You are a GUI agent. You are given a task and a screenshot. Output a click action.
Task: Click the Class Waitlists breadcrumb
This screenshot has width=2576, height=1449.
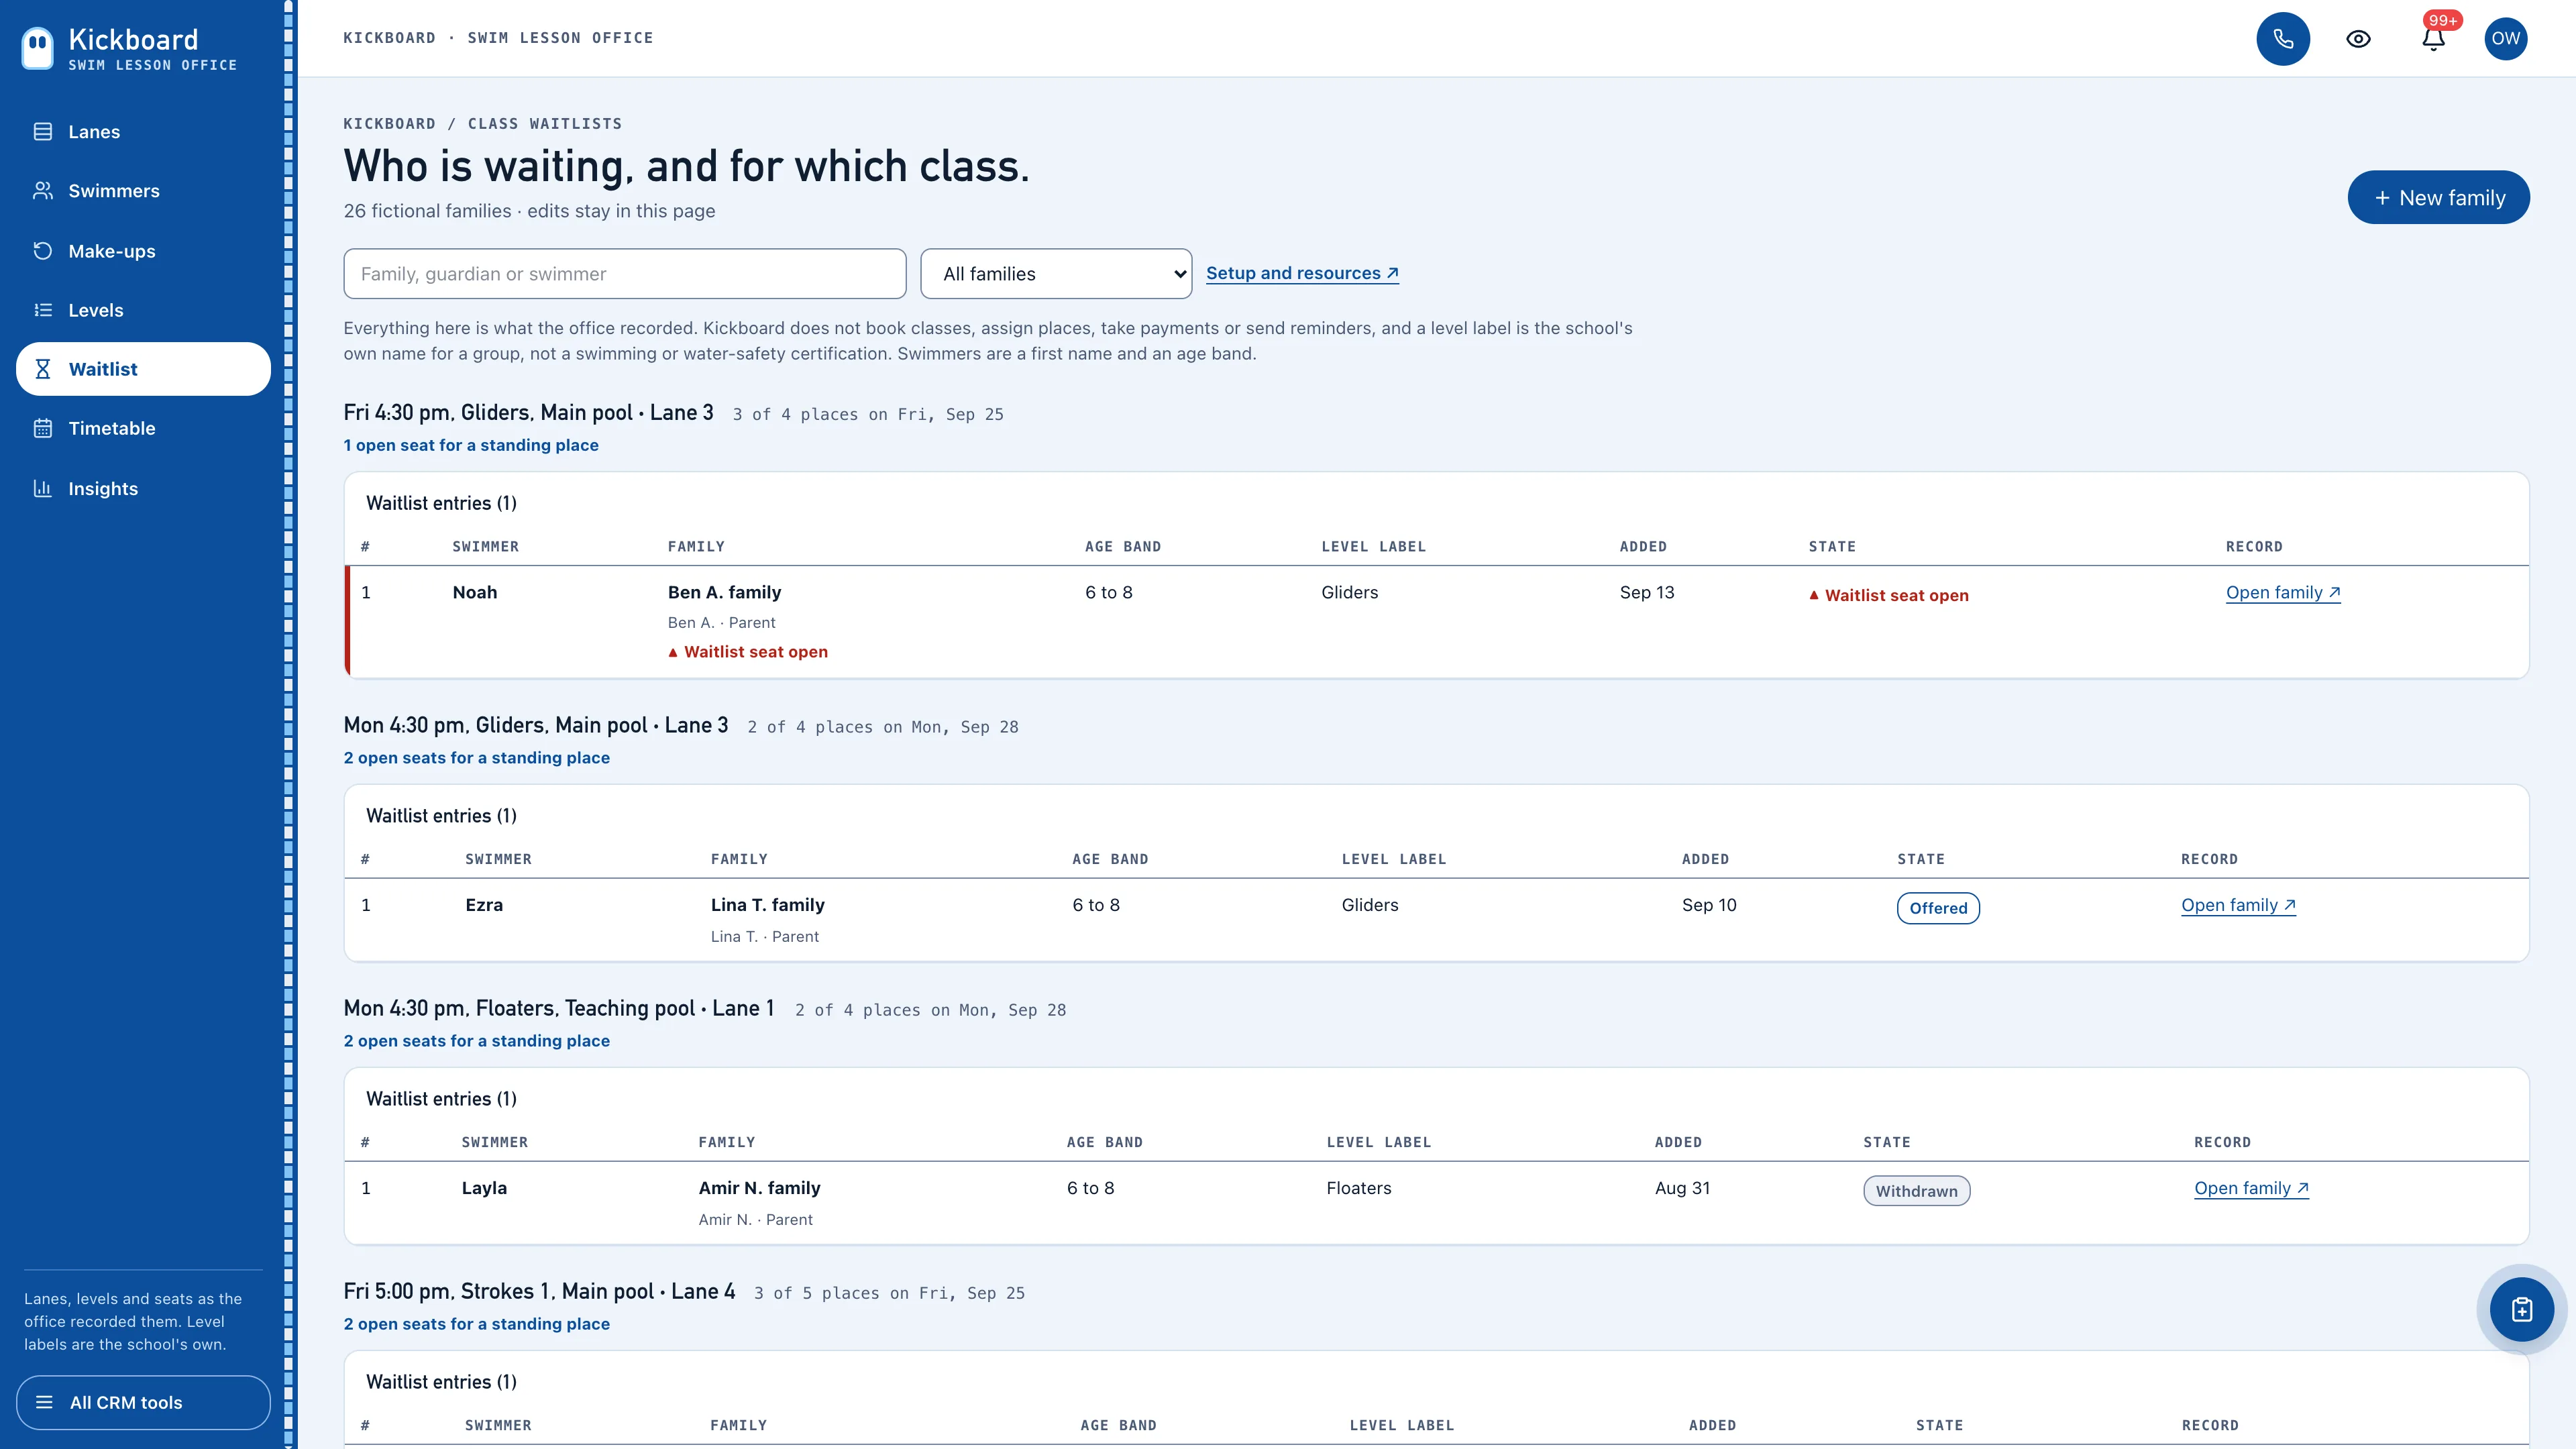point(545,124)
